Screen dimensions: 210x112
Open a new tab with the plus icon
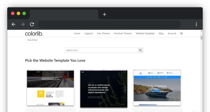[104, 14]
